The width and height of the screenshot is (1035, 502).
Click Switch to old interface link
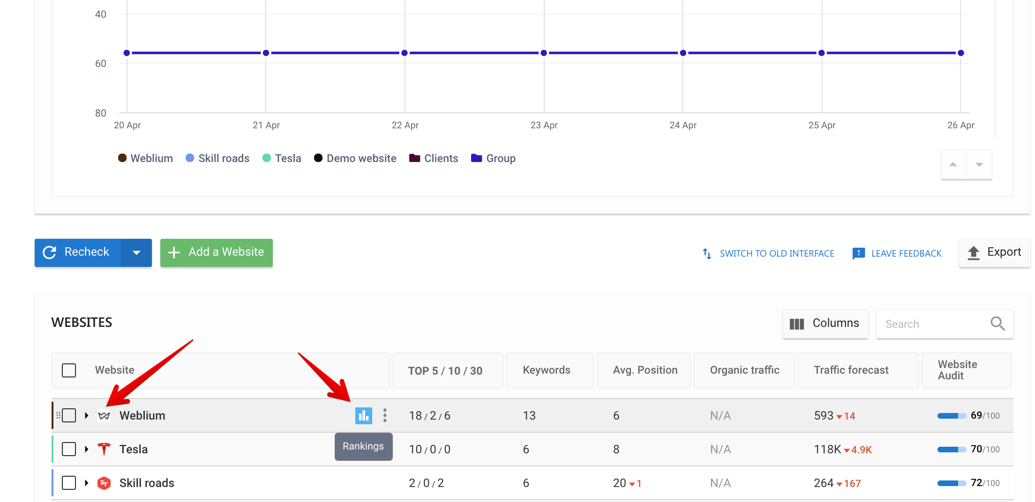coord(768,253)
